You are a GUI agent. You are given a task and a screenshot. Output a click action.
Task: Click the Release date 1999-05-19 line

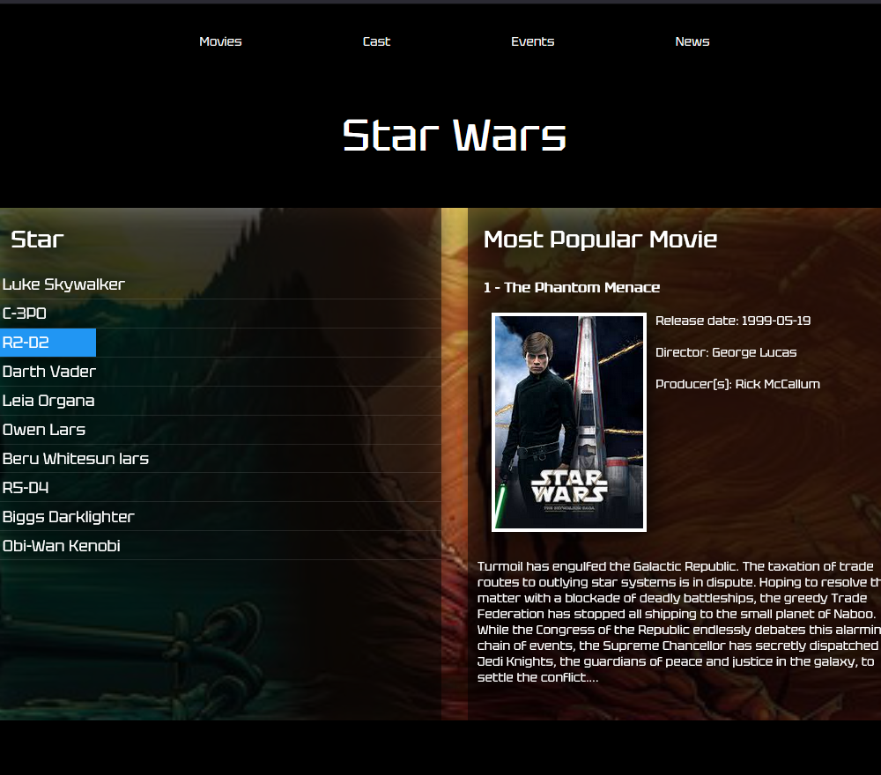(733, 321)
